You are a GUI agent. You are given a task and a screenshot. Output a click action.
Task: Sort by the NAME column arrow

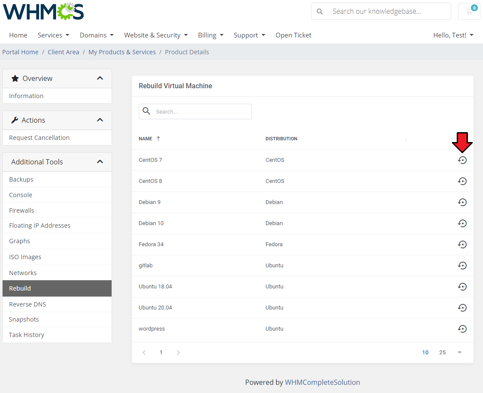(x=158, y=139)
